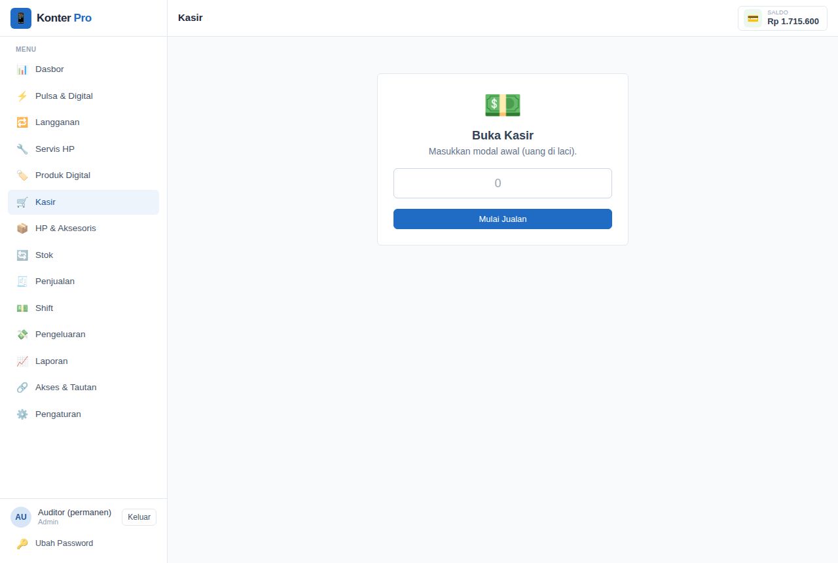Click the Keluar logout button
The image size is (838, 563).
(x=139, y=517)
